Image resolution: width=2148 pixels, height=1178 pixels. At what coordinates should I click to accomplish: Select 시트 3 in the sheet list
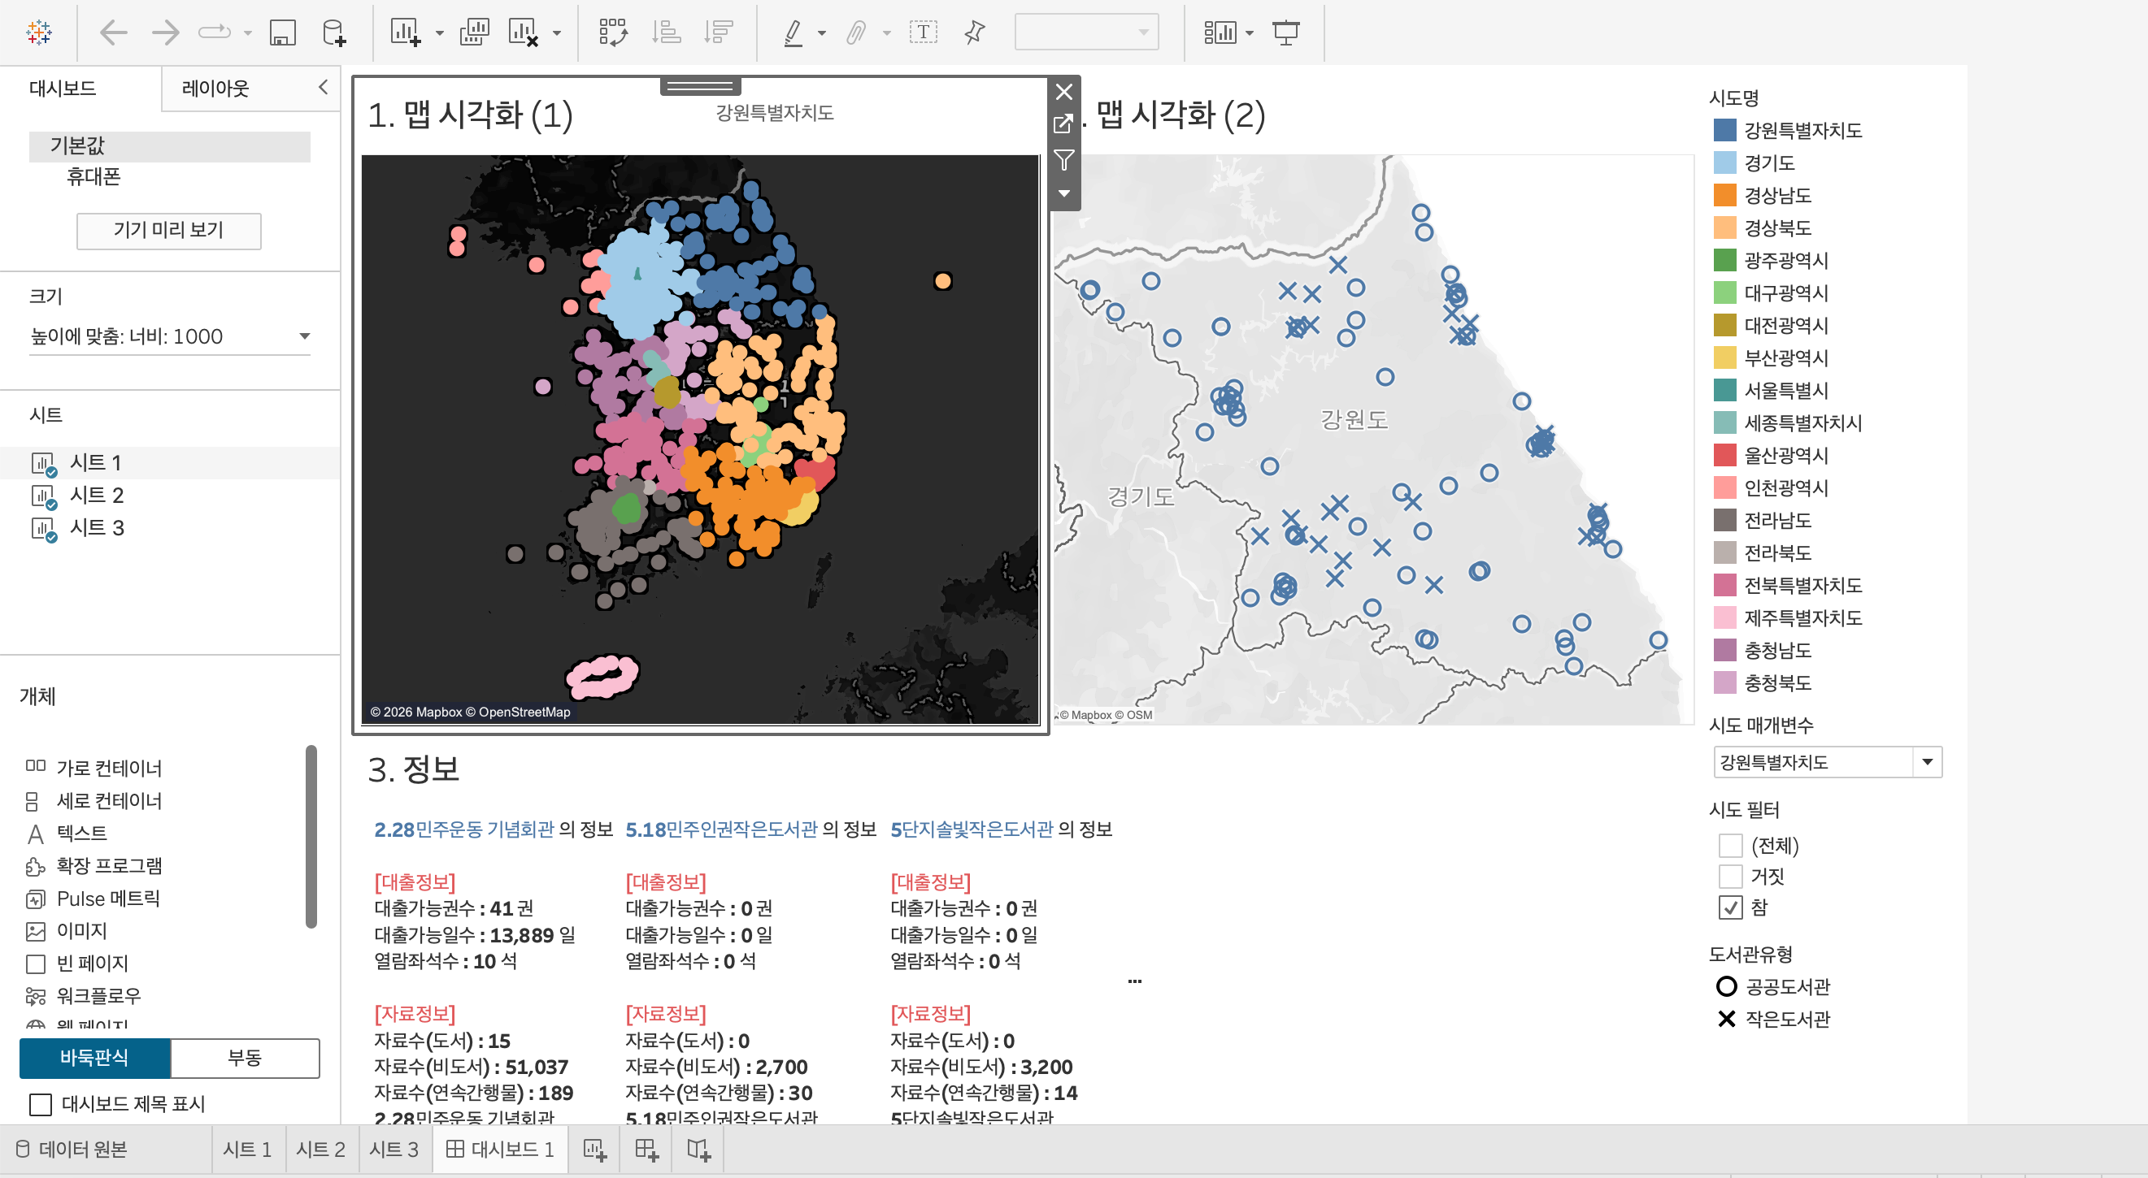point(97,528)
